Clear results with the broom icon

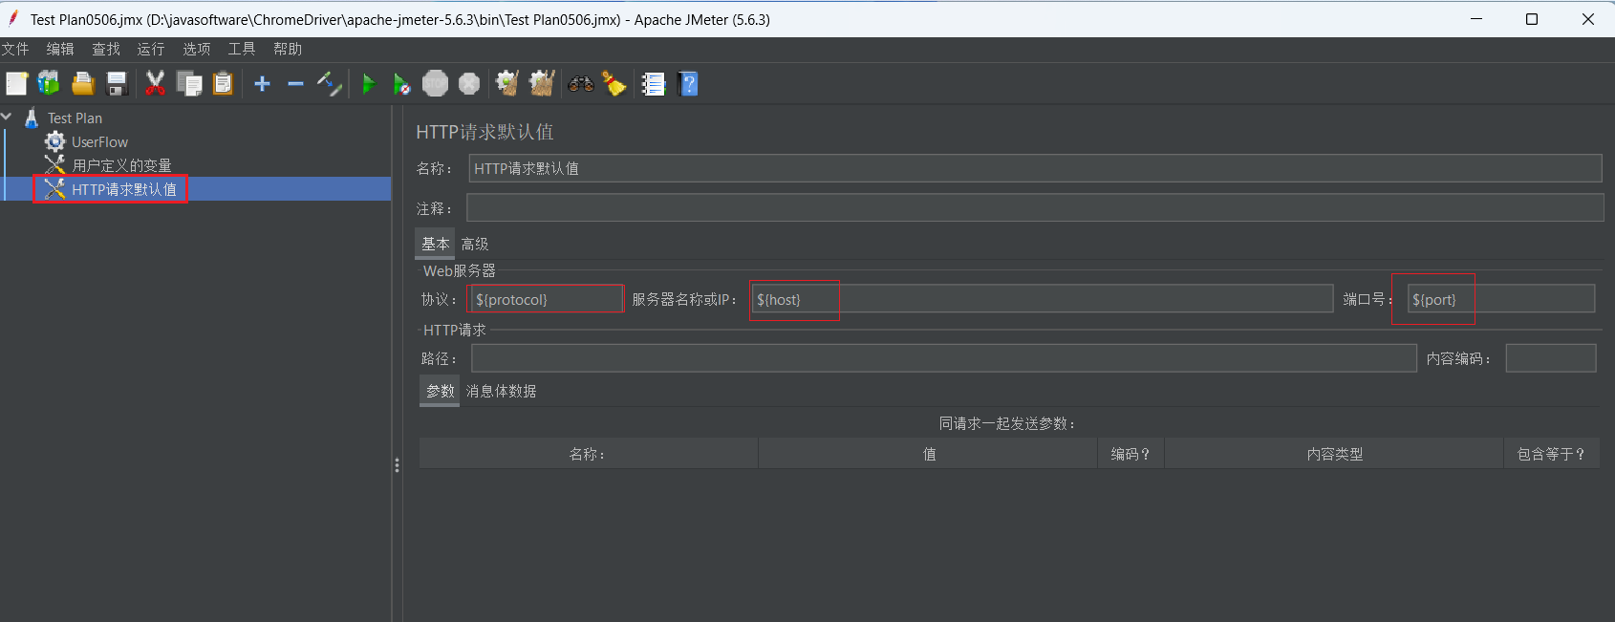[507, 84]
